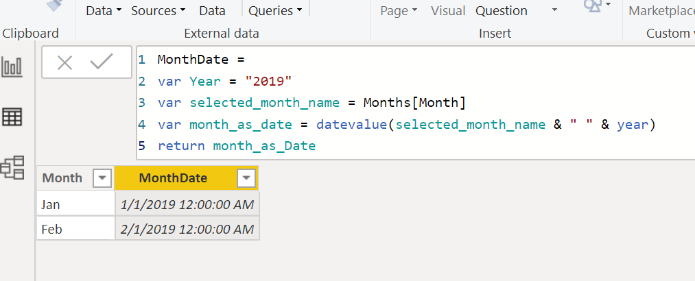Open the Report view icon
Image resolution: width=695 pixels, height=281 pixels.
point(12,66)
